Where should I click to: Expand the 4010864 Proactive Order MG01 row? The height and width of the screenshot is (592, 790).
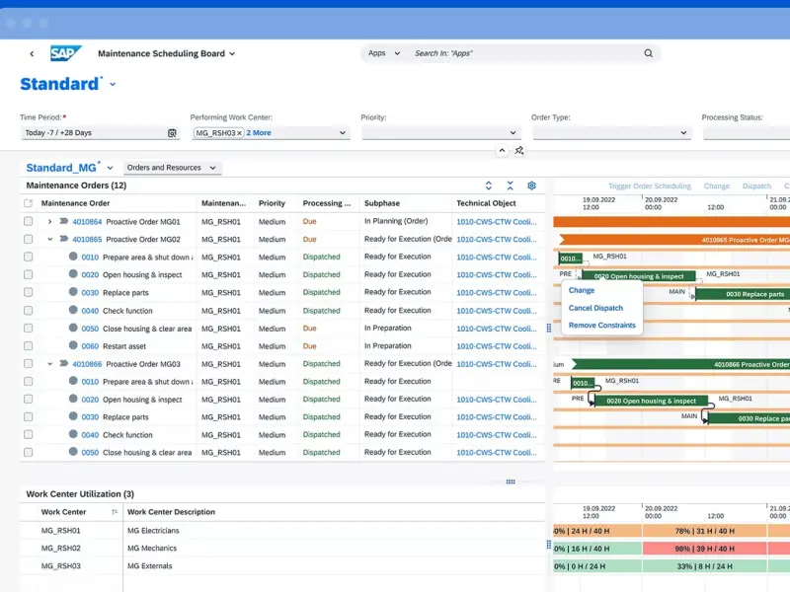point(49,221)
